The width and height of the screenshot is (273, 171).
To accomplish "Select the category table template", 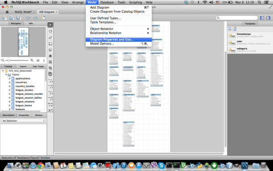I will (250, 50).
